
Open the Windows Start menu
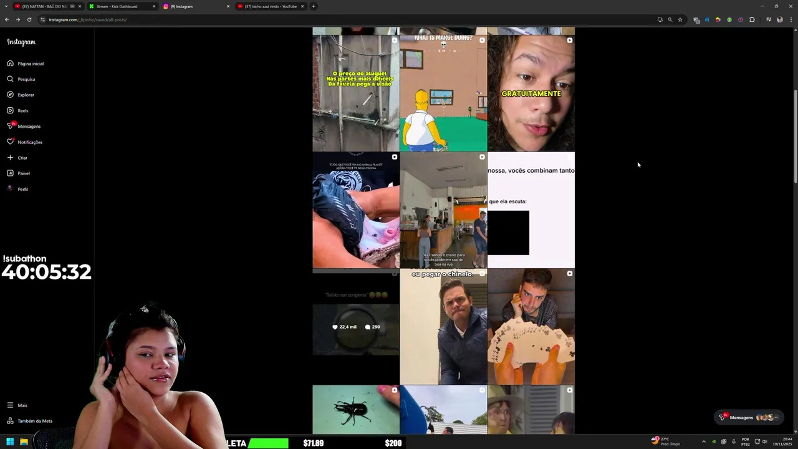pyautogui.click(x=10, y=442)
